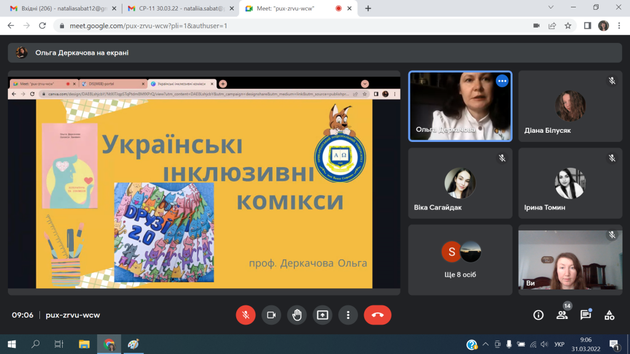
Task: Bookmark this page with star icon
Action: point(568,26)
